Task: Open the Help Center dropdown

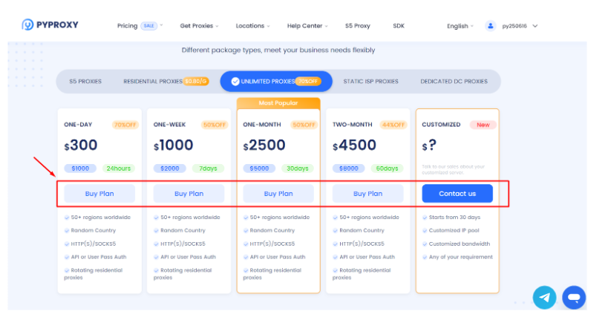Action: [307, 25]
